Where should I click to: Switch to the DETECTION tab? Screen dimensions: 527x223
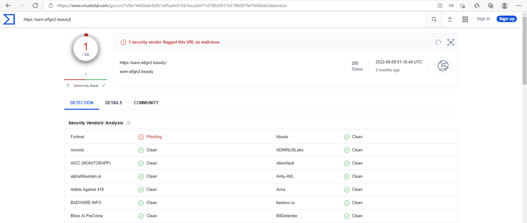pyautogui.click(x=82, y=103)
